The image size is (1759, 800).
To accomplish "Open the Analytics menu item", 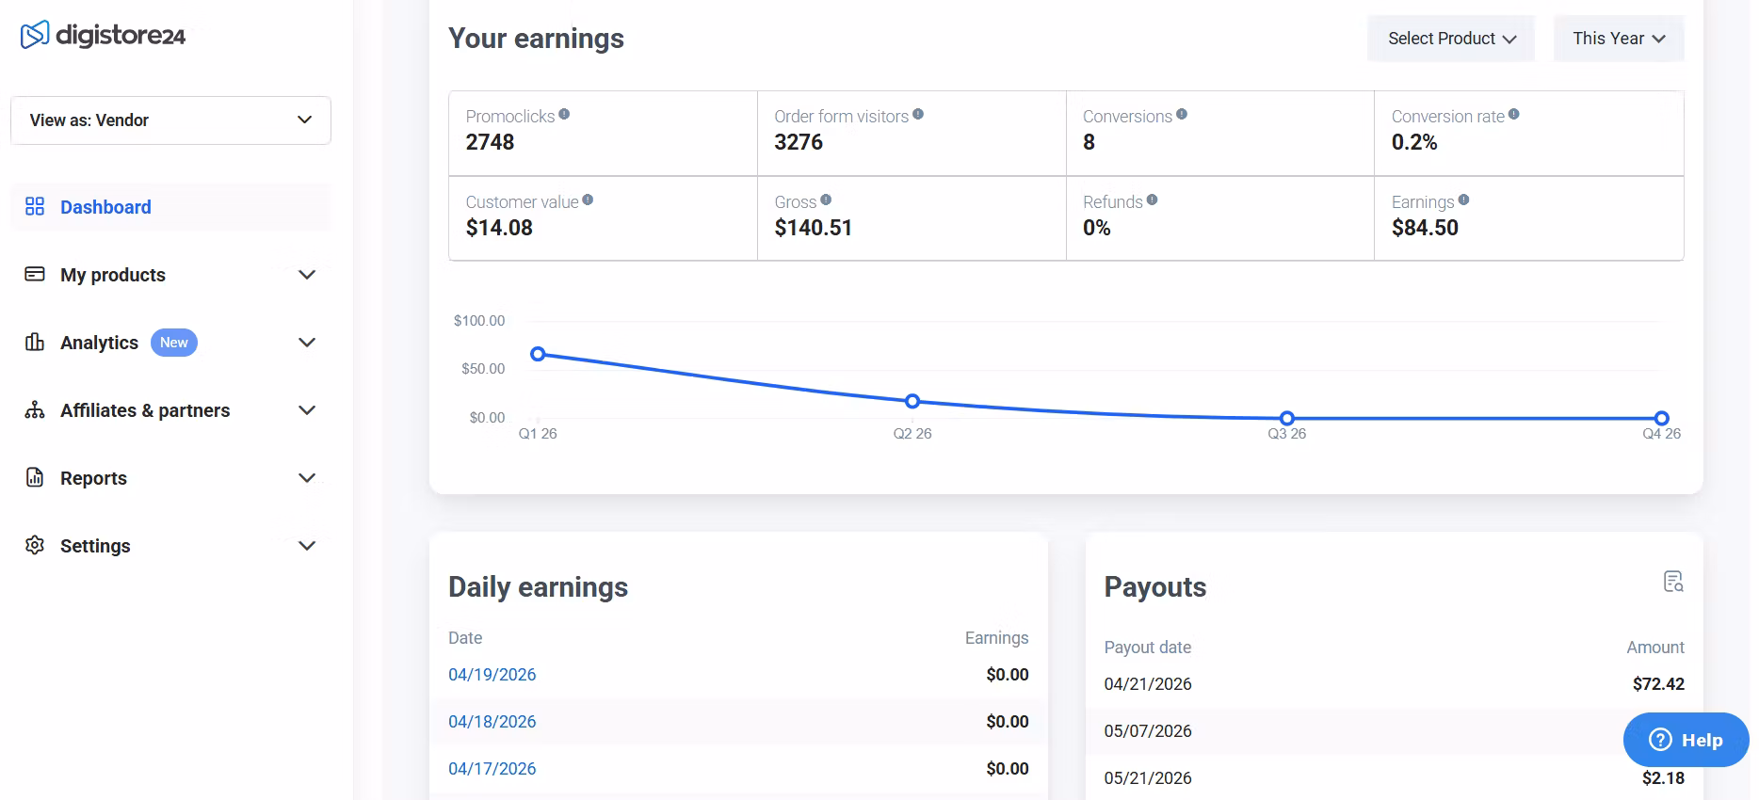I will coord(99,343).
